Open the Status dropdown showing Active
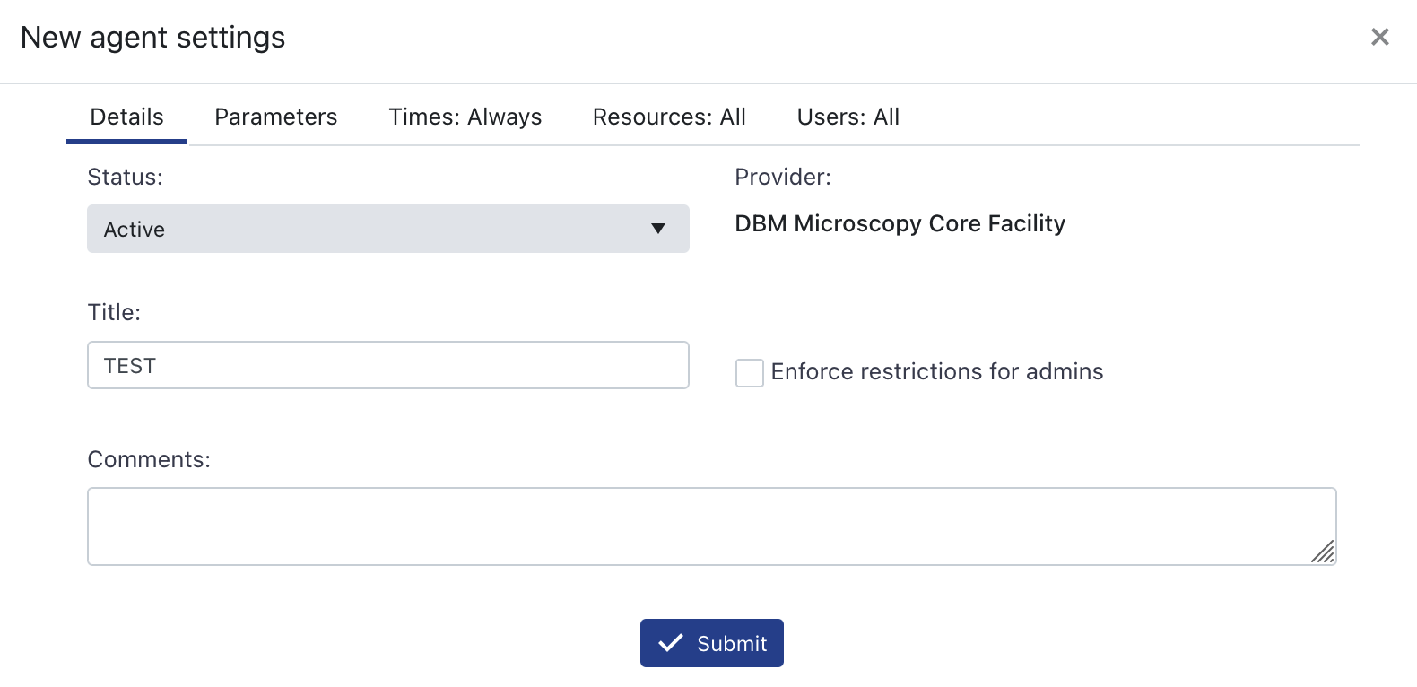This screenshot has width=1417, height=687. [387, 229]
